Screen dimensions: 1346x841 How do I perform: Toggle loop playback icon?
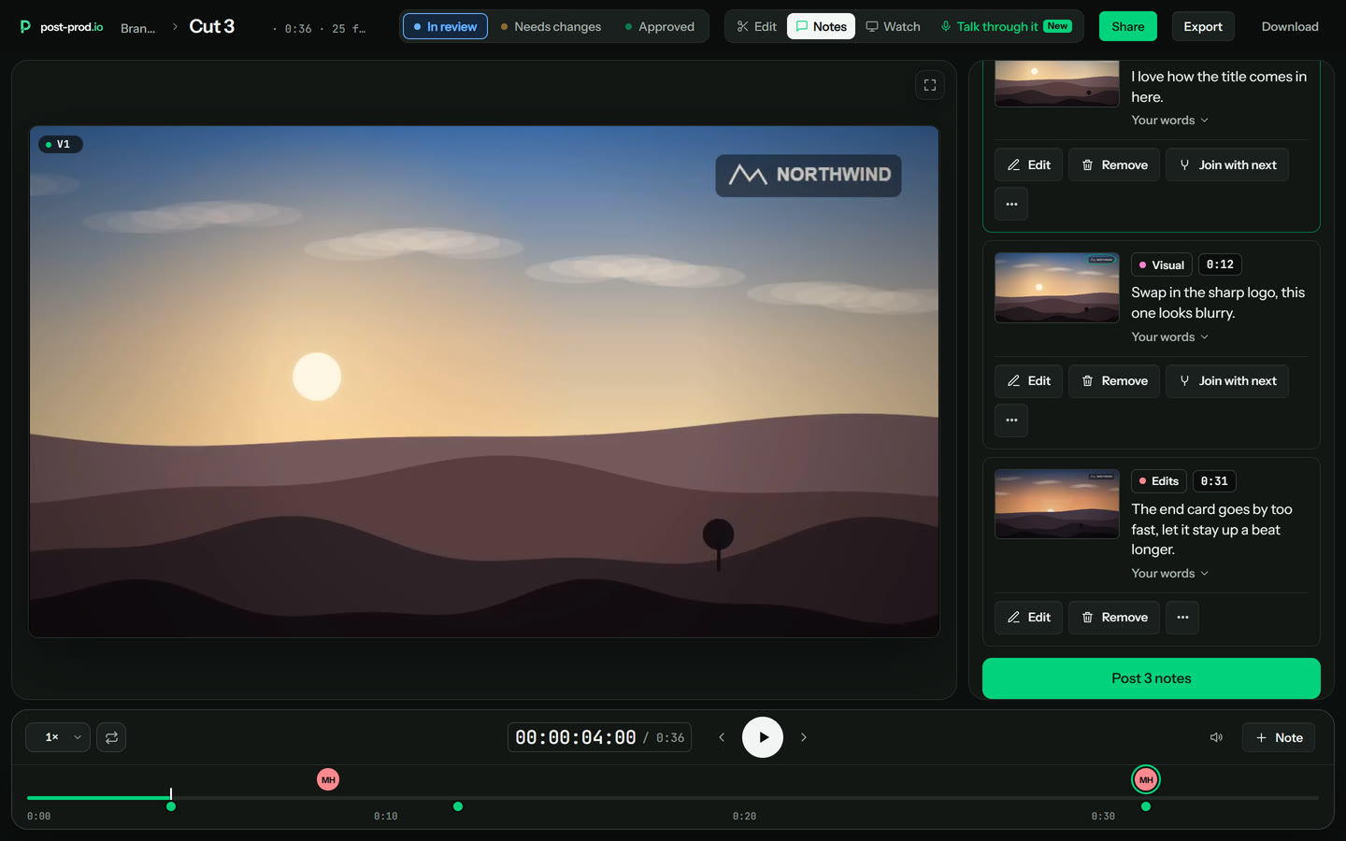[111, 737]
